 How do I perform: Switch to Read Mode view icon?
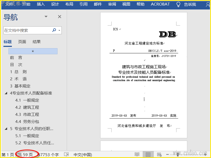pos(137,155)
